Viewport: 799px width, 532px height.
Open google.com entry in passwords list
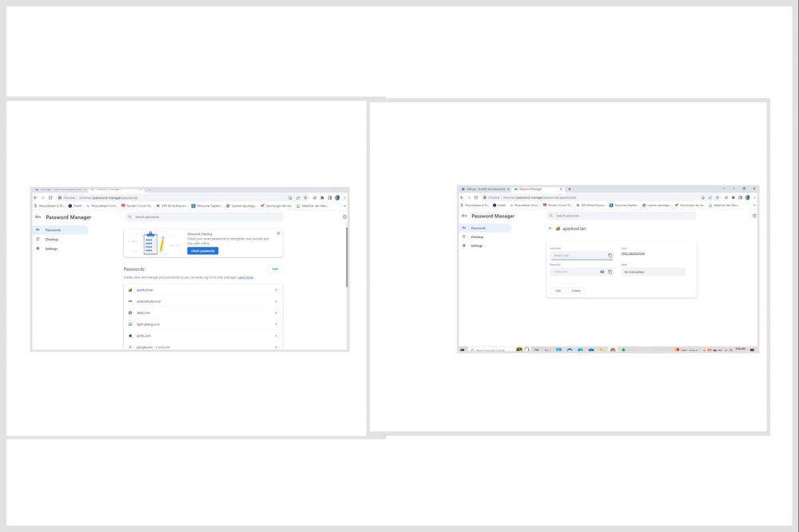pyautogui.click(x=203, y=347)
